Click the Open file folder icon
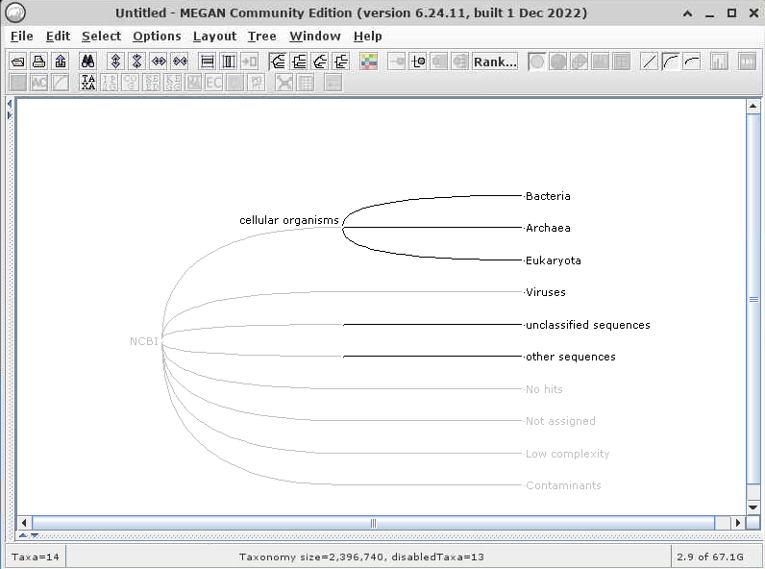The height and width of the screenshot is (569, 765). click(x=17, y=62)
